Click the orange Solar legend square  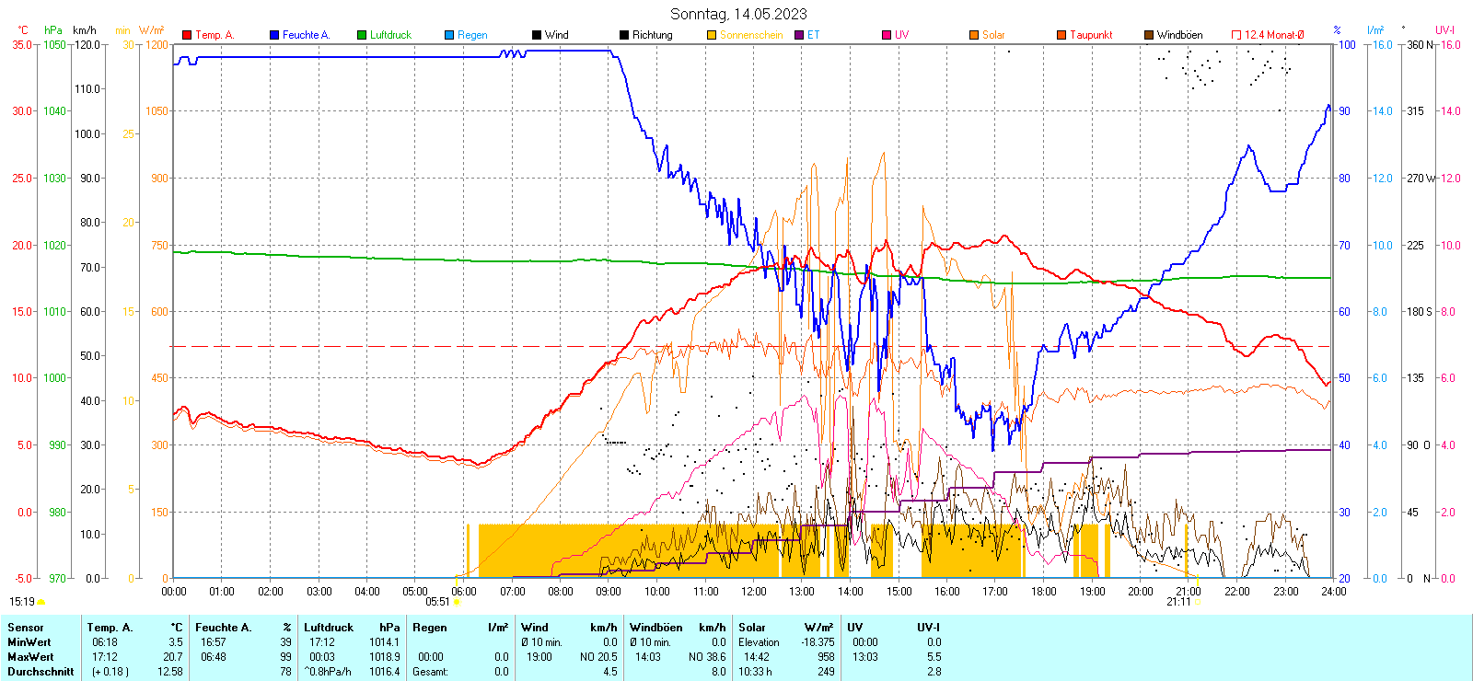974,35
